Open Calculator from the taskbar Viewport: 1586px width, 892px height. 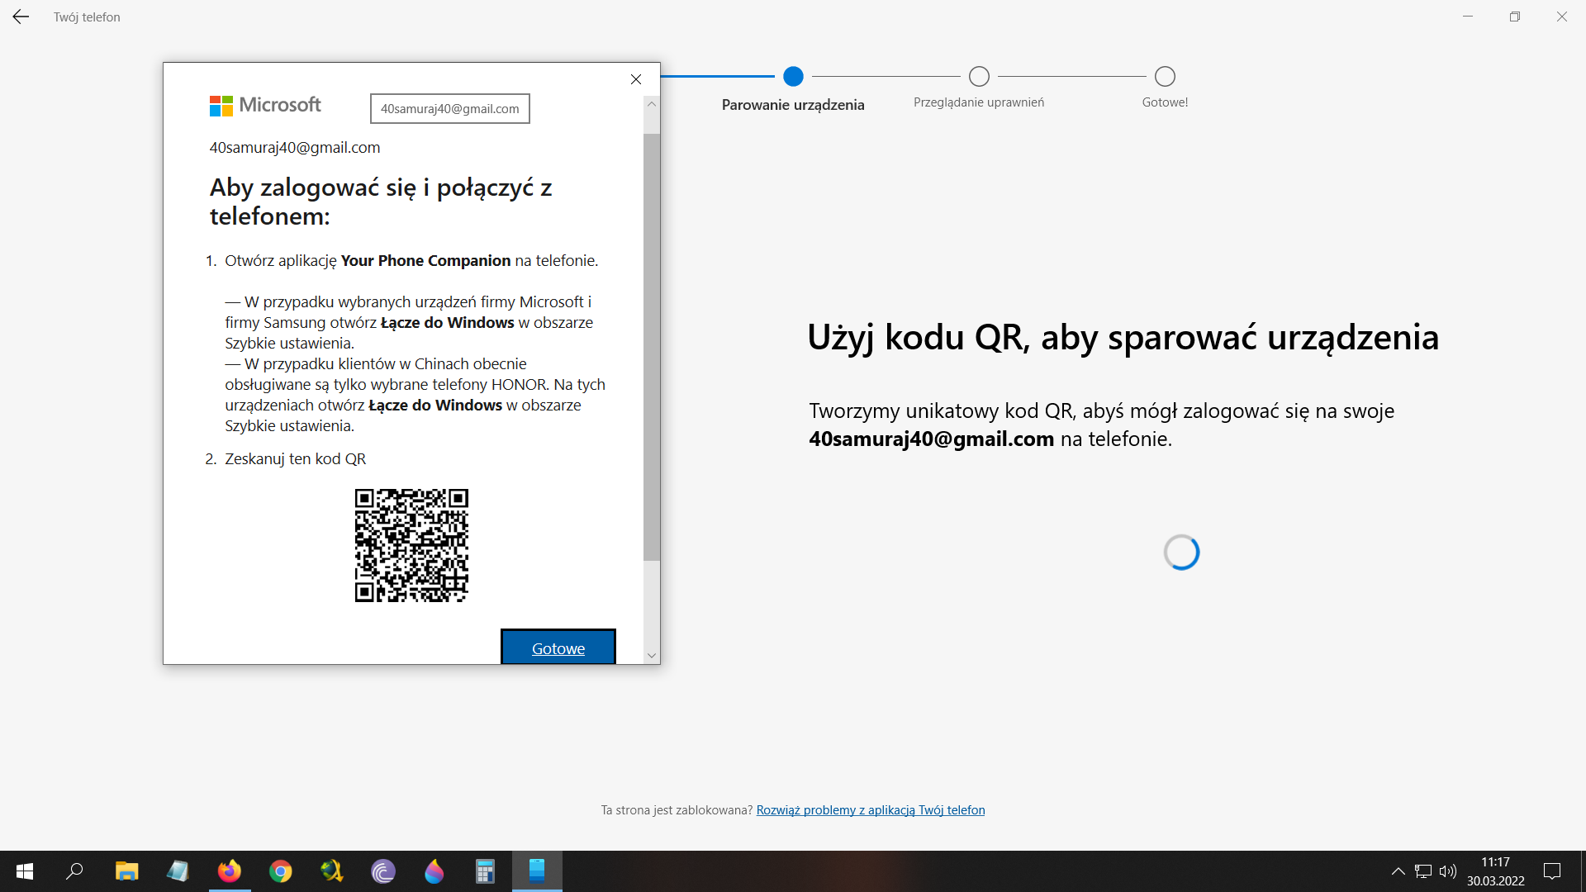(x=485, y=871)
